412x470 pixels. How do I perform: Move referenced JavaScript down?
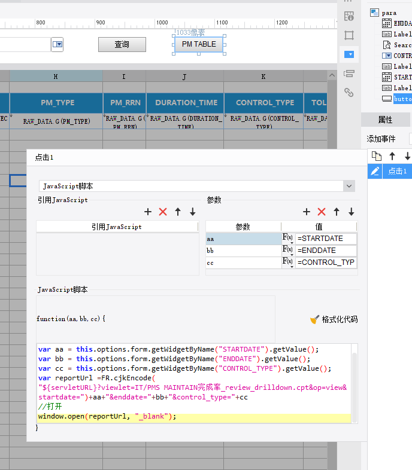point(192,212)
